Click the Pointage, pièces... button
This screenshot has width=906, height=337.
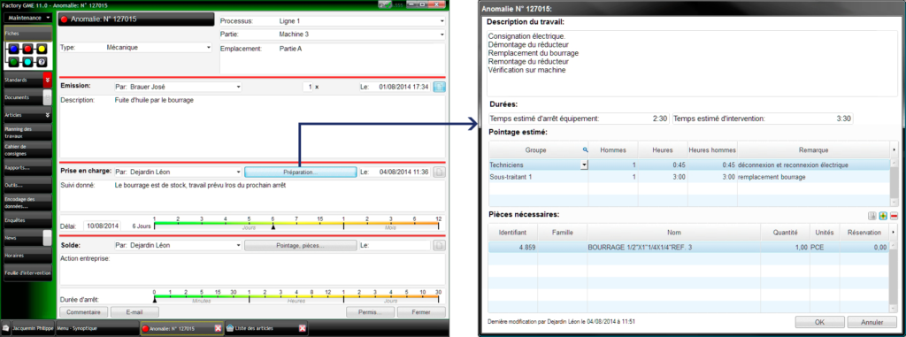tap(300, 246)
